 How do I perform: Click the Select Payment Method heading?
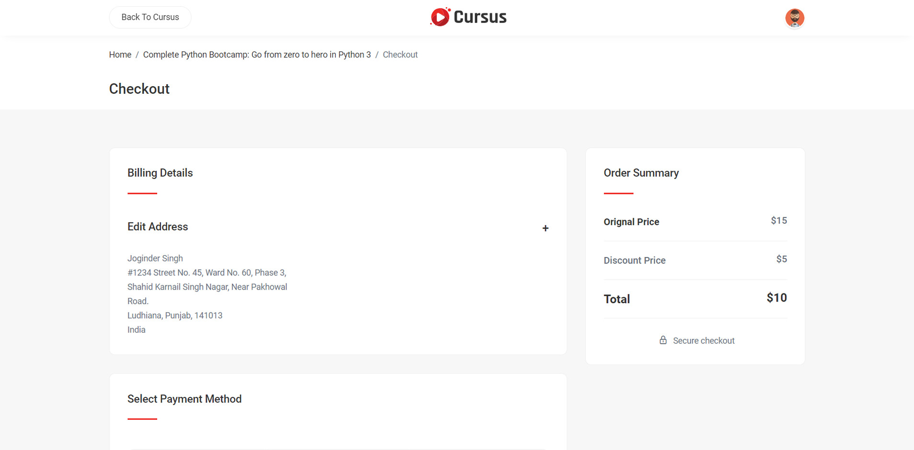point(184,399)
